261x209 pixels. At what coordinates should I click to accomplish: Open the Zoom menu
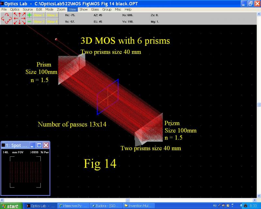[61, 9]
